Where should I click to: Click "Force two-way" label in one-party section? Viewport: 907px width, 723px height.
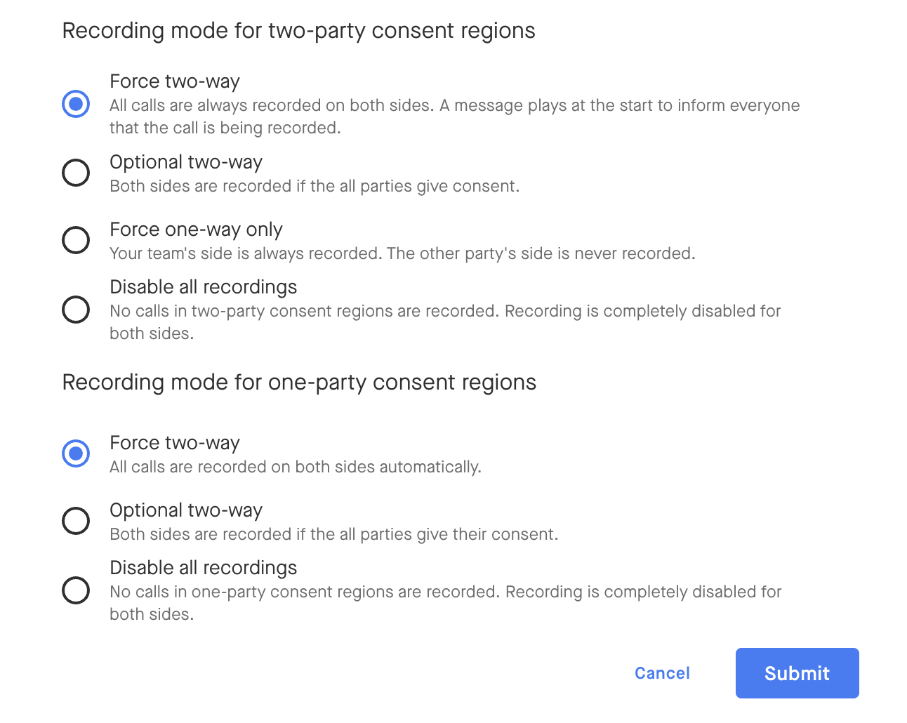(x=175, y=443)
